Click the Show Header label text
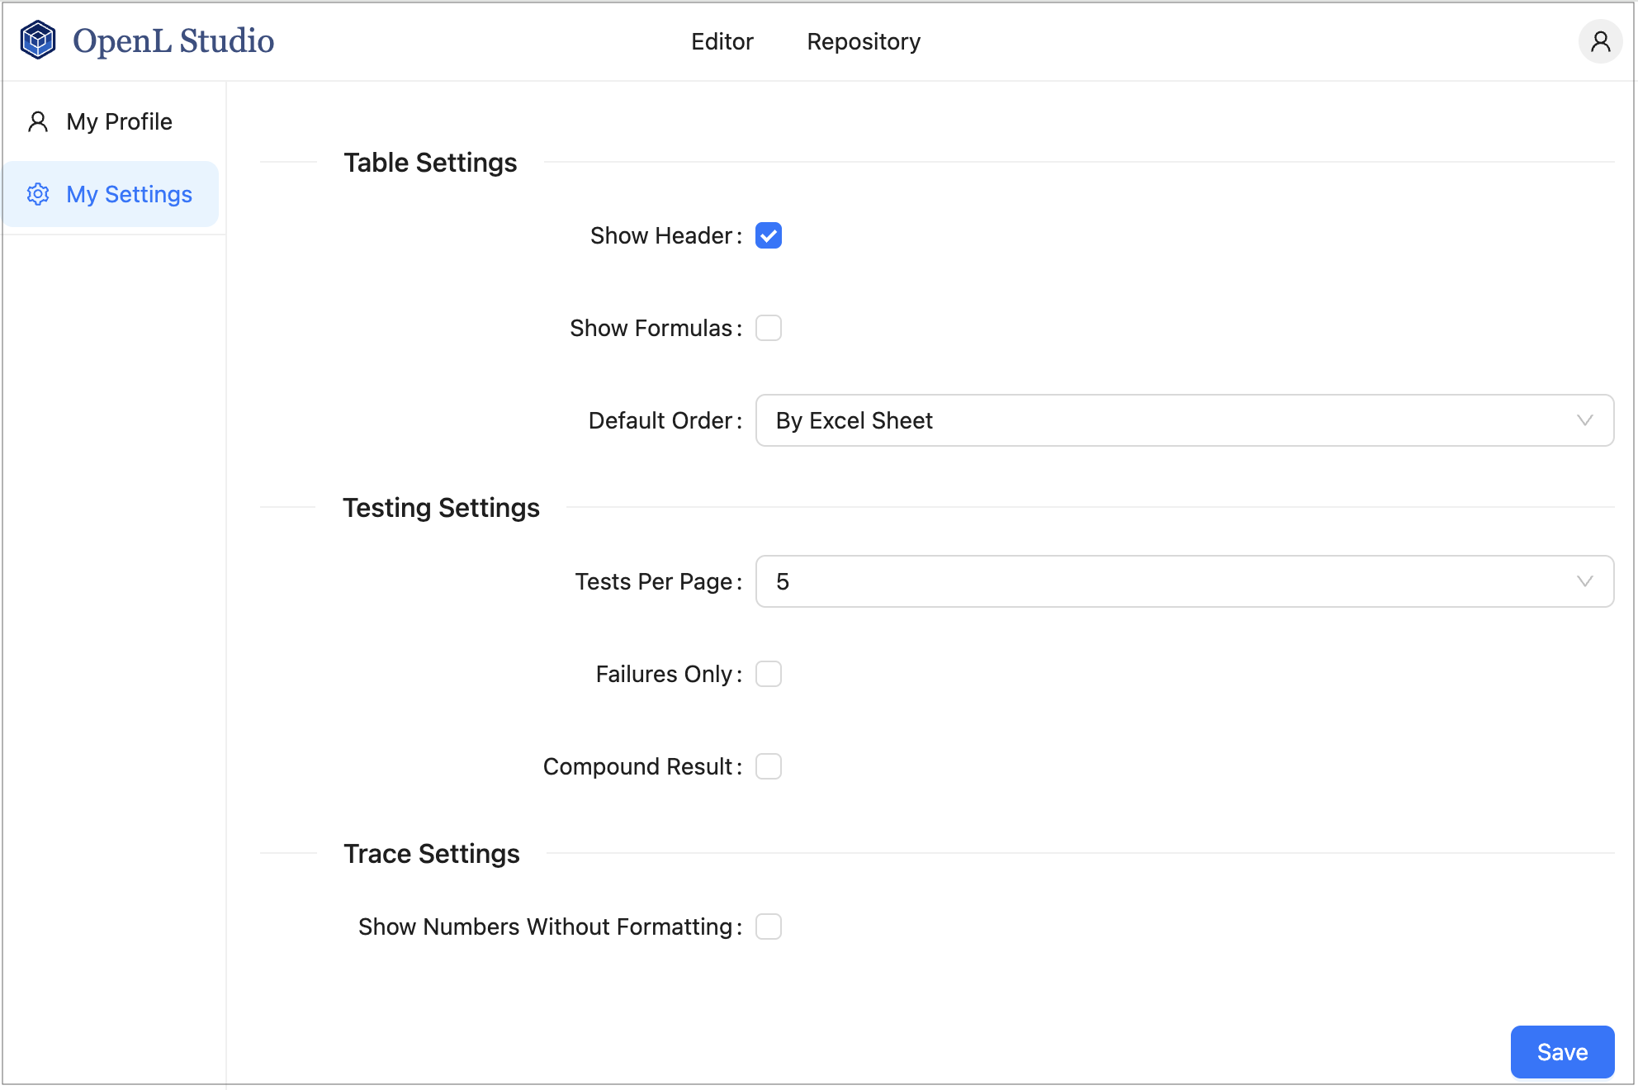1638x1090 pixels. point(660,236)
